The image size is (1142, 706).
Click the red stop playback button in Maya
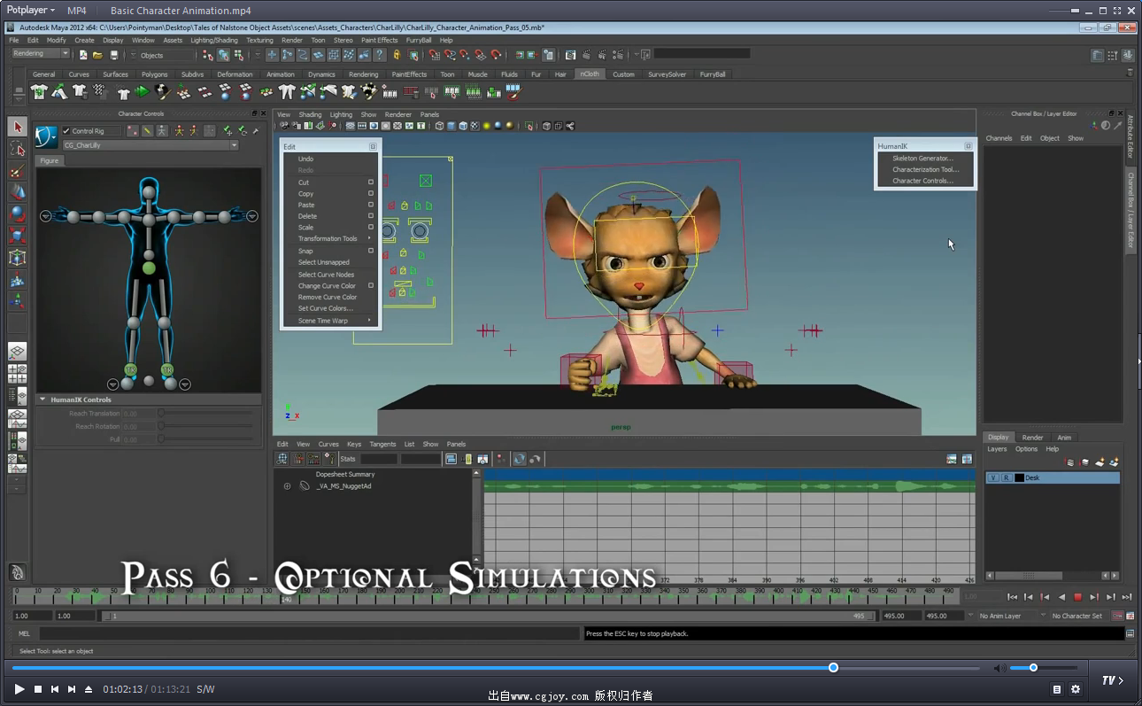[1077, 597]
